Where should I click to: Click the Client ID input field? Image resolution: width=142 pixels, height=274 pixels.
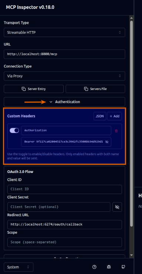65,189
